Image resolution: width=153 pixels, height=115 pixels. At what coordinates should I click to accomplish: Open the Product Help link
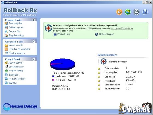click(64, 34)
